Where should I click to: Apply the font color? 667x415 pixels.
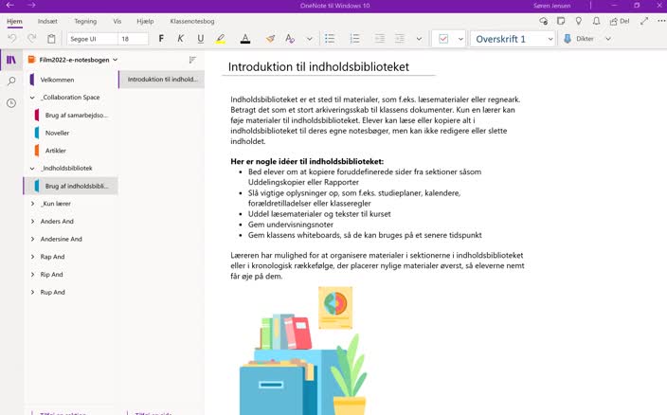click(245, 39)
